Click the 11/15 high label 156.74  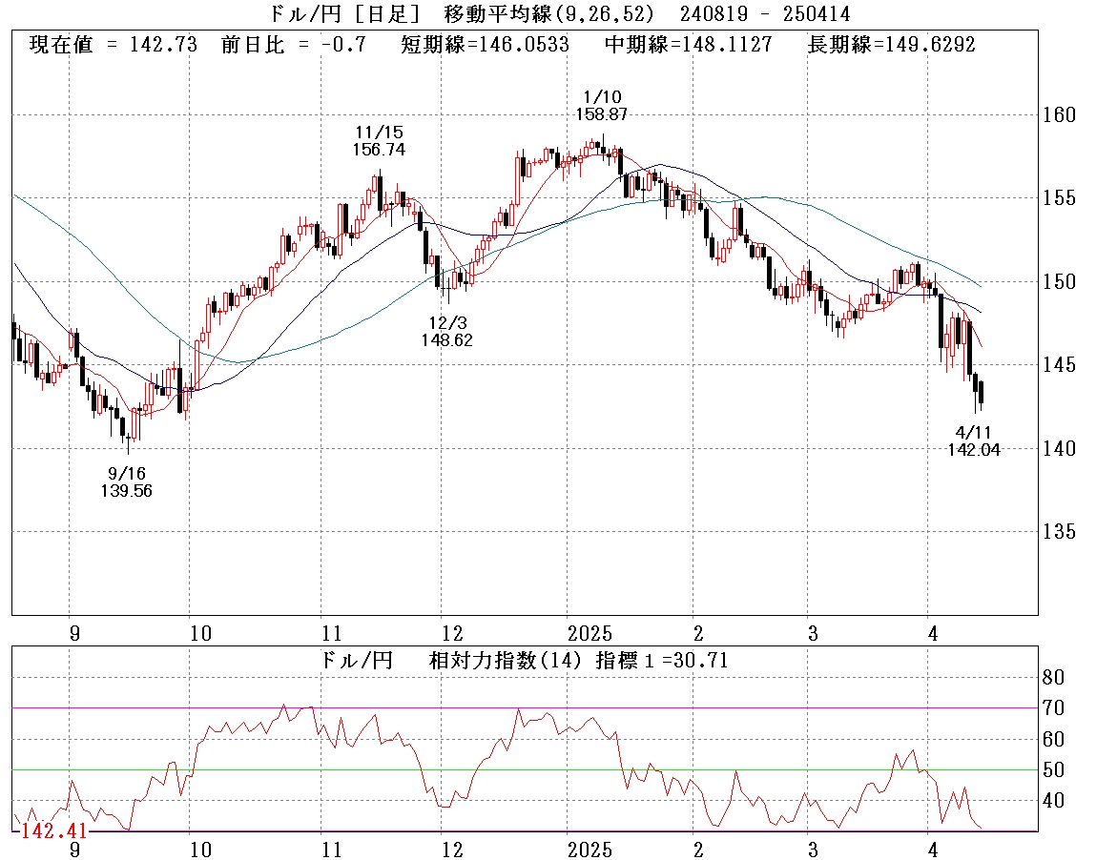pos(378,150)
